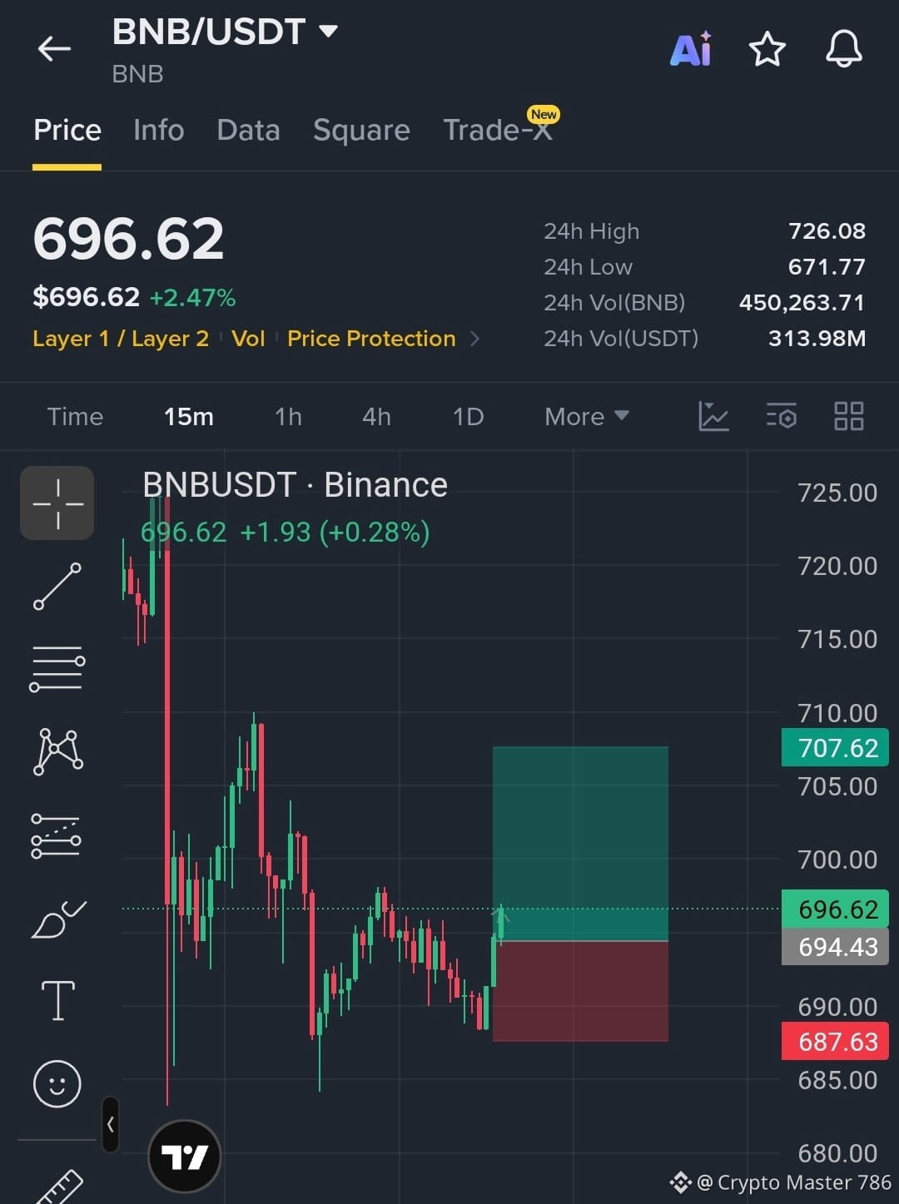Switch to the Info tab
Image resolution: width=899 pixels, height=1204 pixels.
click(159, 131)
